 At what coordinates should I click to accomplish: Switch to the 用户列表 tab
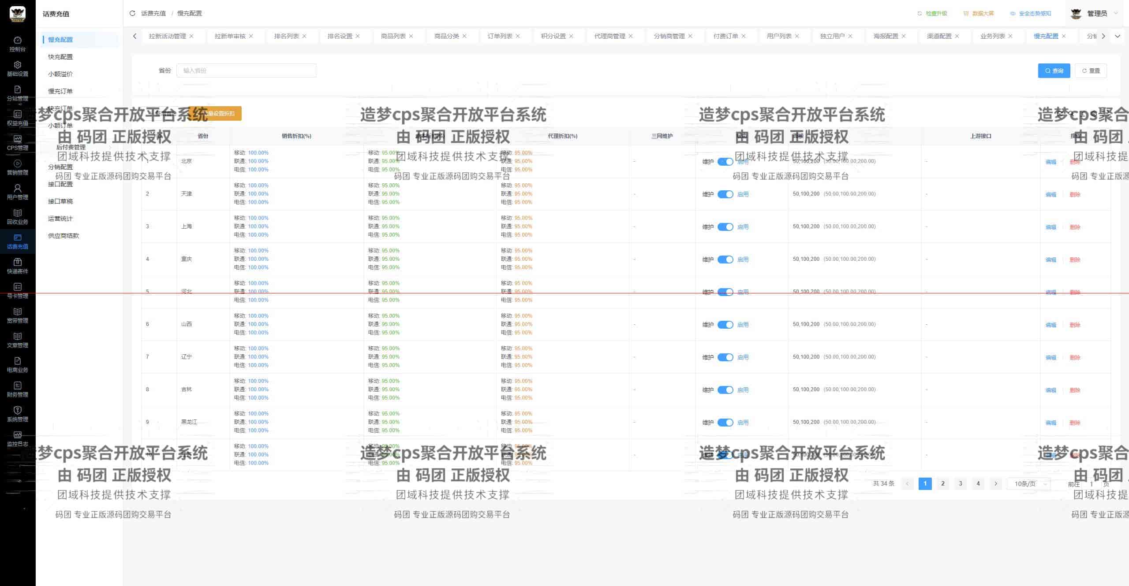[779, 36]
